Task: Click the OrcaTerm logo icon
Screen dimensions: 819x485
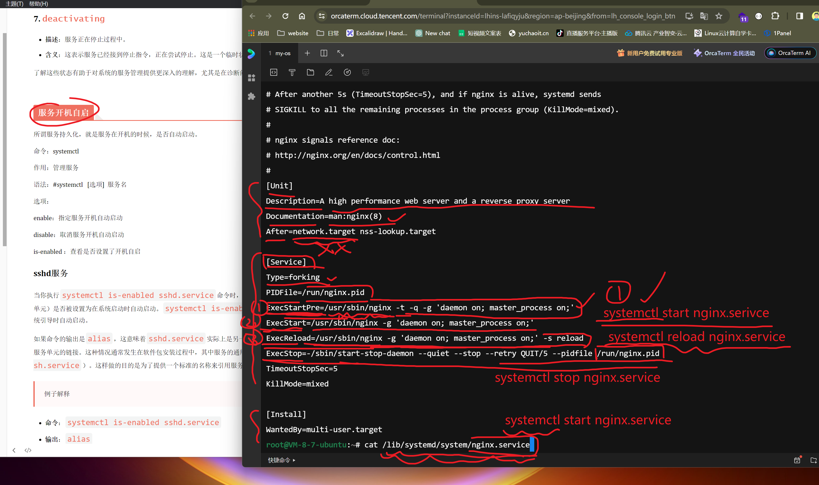Action: point(251,54)
